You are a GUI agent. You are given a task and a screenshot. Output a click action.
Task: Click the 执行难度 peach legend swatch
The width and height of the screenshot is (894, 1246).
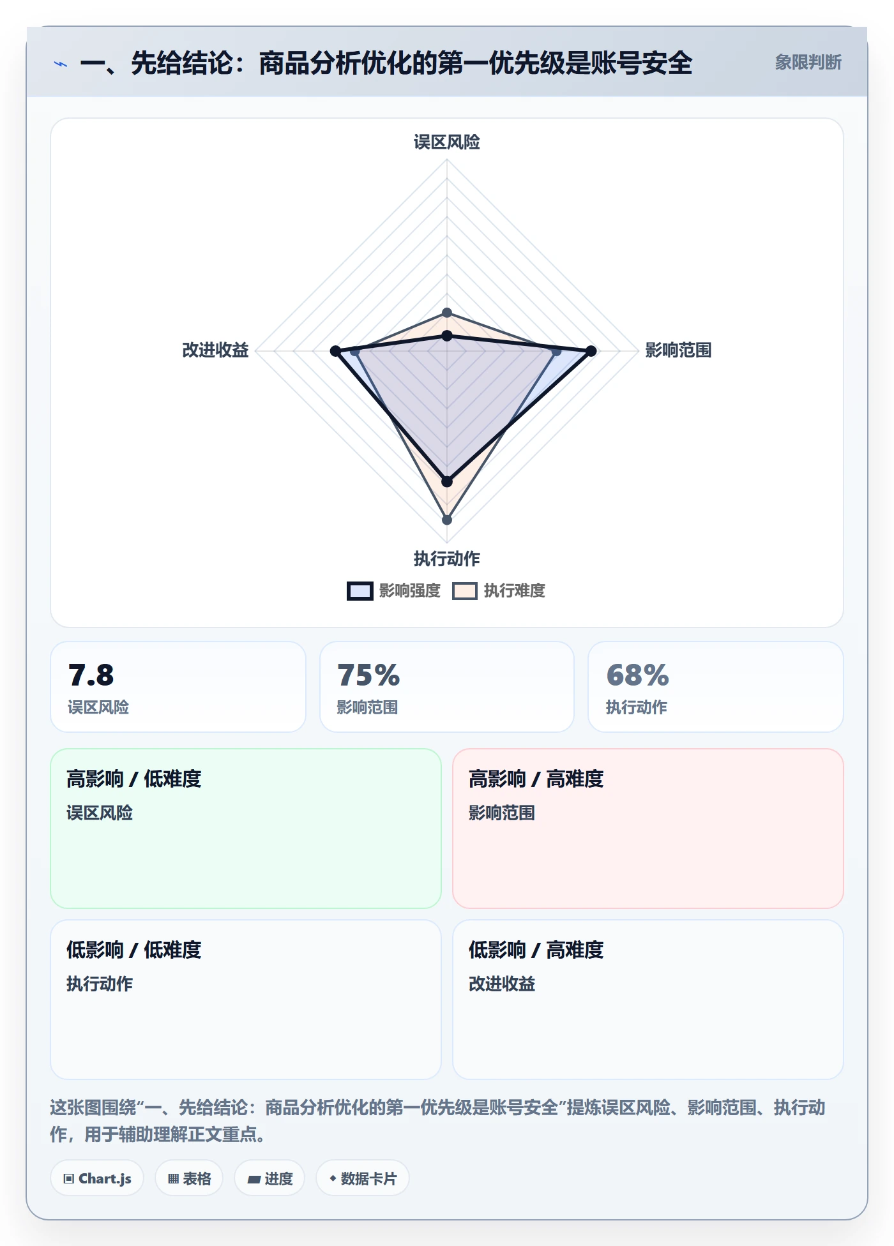point(465,591)
